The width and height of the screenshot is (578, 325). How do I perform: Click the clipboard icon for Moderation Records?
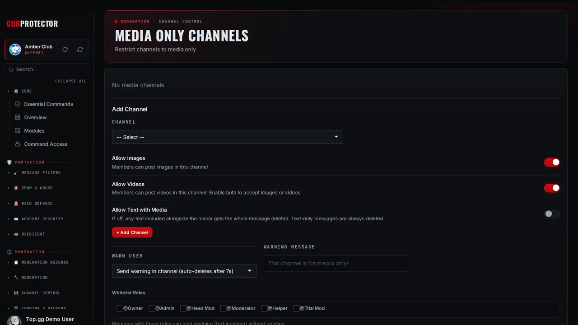pos(16,262)
